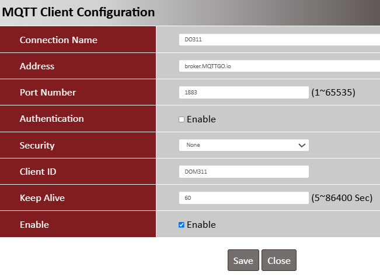The image size is (380, 275).
Task: Click the Connection Name row label
Action: point(58,40)
